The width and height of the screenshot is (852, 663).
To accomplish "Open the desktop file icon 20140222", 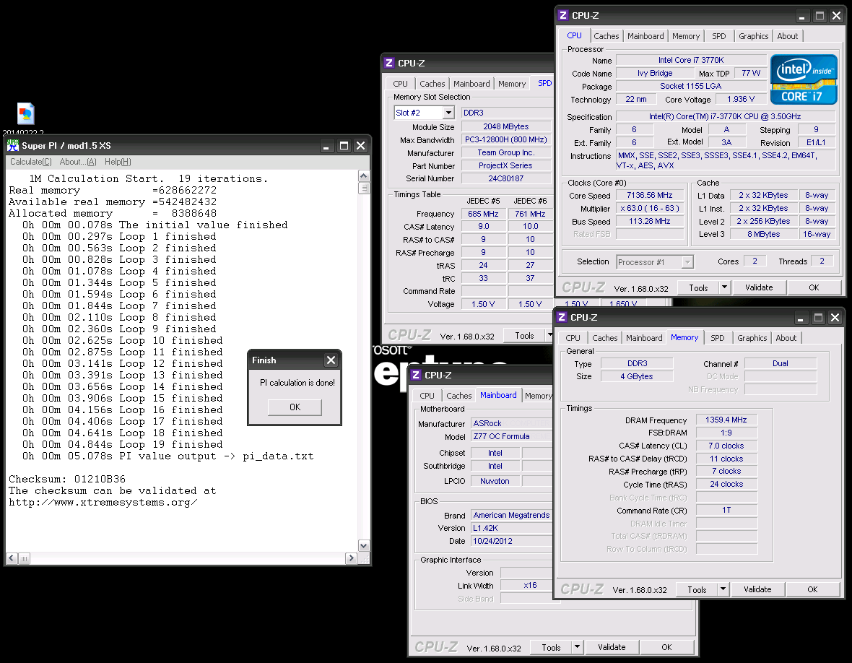I will tap(25, 113).
